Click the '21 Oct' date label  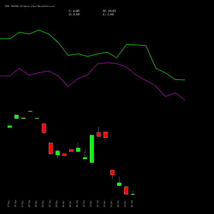111,204
